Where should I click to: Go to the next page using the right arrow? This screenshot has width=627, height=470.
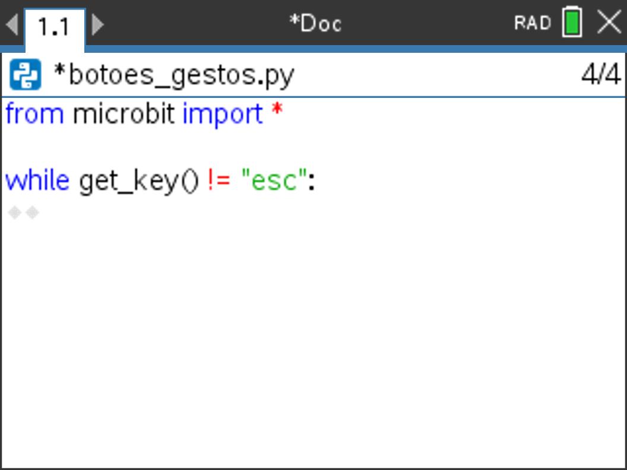coord(99,24)
